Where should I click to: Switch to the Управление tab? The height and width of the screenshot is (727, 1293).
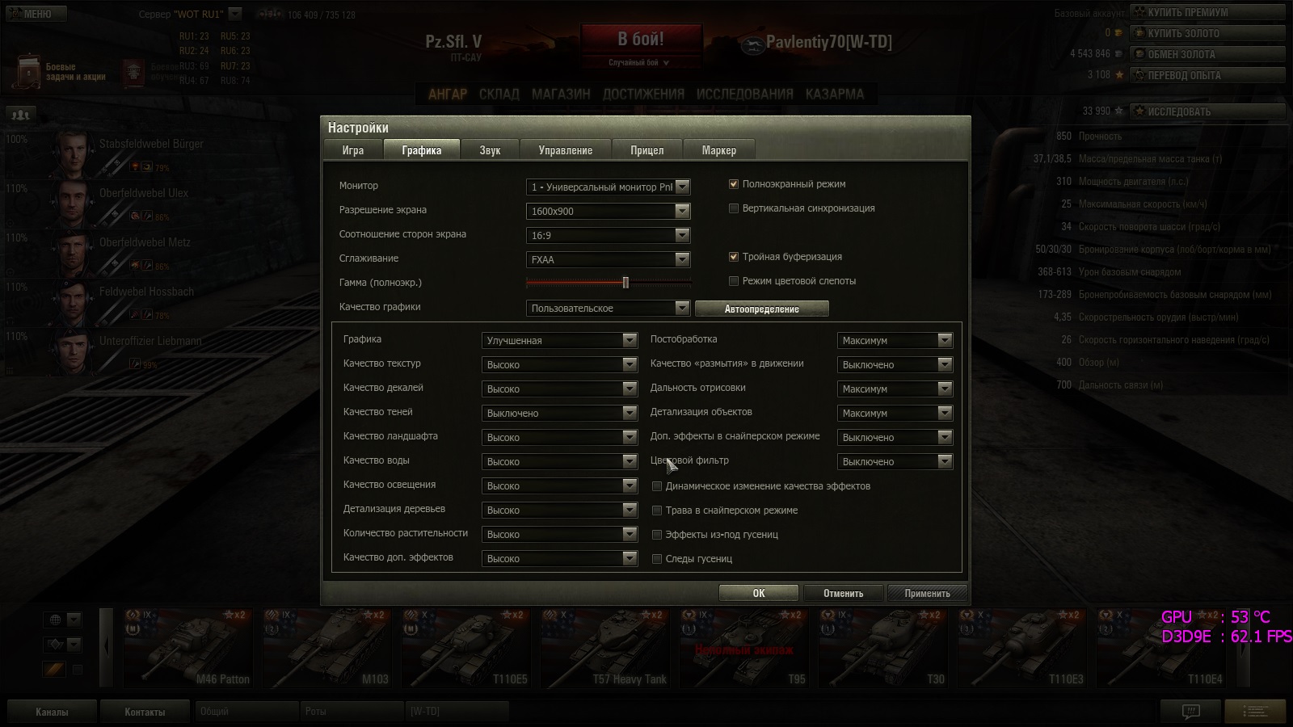566,150
